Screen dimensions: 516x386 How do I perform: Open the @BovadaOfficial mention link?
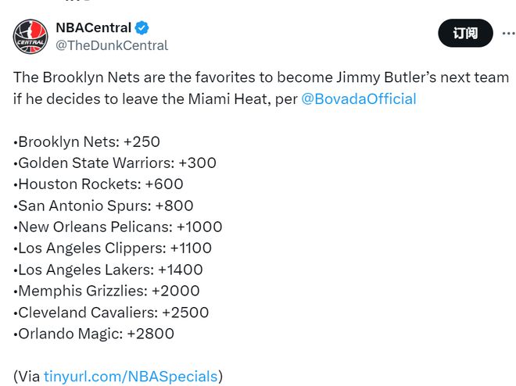(x=359, y=99)
